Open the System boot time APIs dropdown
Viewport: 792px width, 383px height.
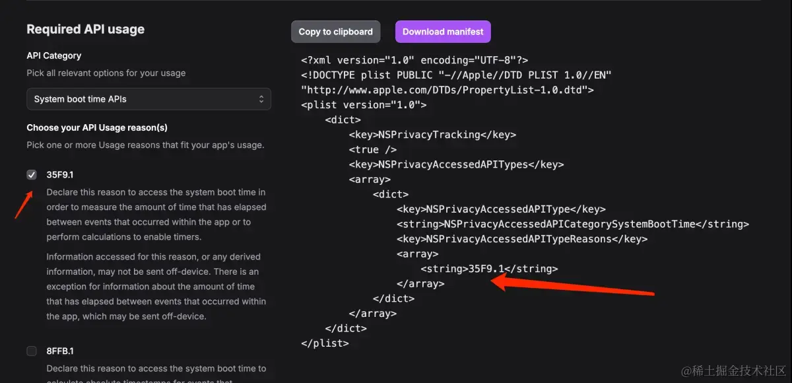pos(148,99)
